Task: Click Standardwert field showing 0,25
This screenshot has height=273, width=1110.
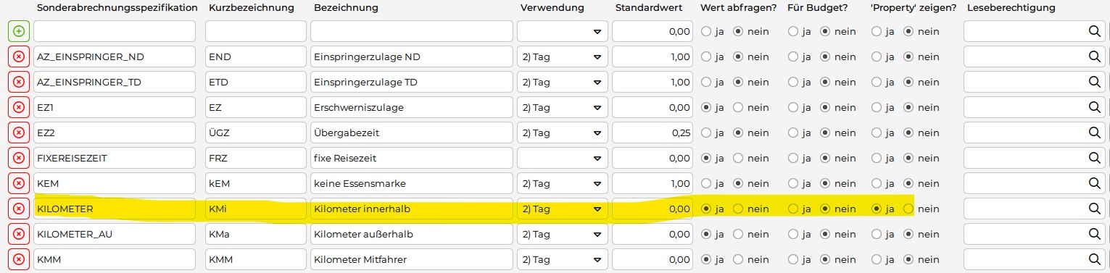Action: 653,133
